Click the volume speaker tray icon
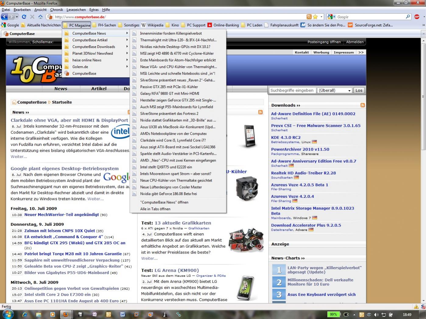The image size is (426, 319). 376,315
